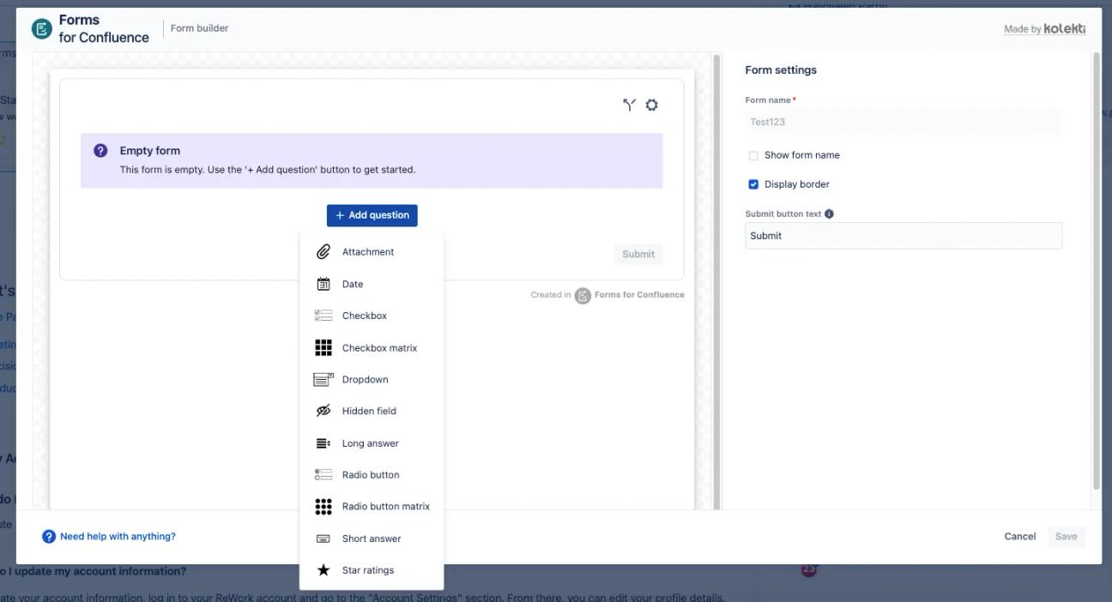Select the Star ratings star icon

pyautogui.click(x=323, y=569)
